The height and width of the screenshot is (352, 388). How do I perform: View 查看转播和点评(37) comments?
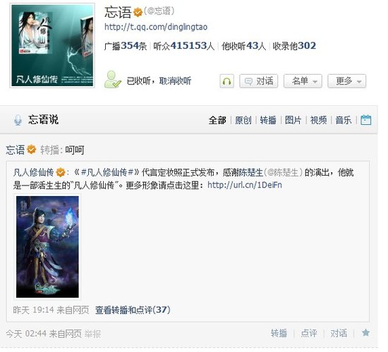133,310
